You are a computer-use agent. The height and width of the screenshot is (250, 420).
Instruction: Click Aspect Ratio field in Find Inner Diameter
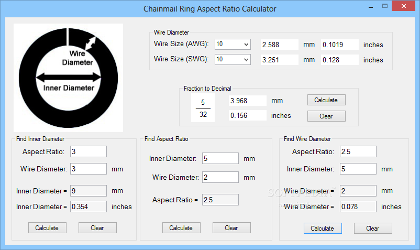(89, 152)
